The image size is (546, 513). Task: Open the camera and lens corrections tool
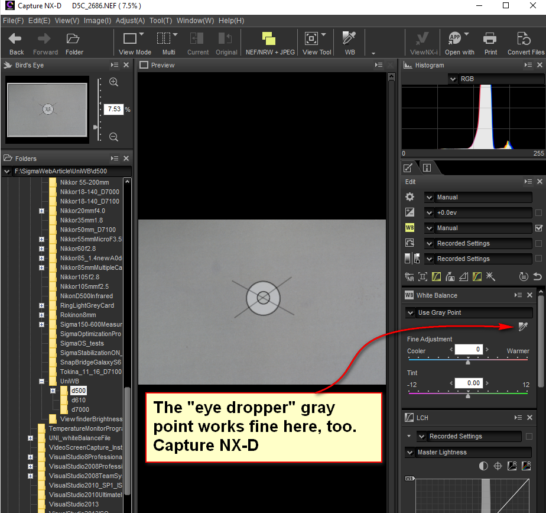click(x=422, y=277)
